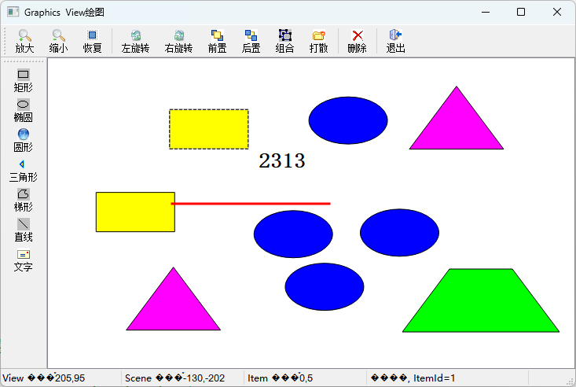Click the 缩小 zoom out tool
The height and width of the screenshot is (387, 576).
pyautogui.click(x=58, y=41)
